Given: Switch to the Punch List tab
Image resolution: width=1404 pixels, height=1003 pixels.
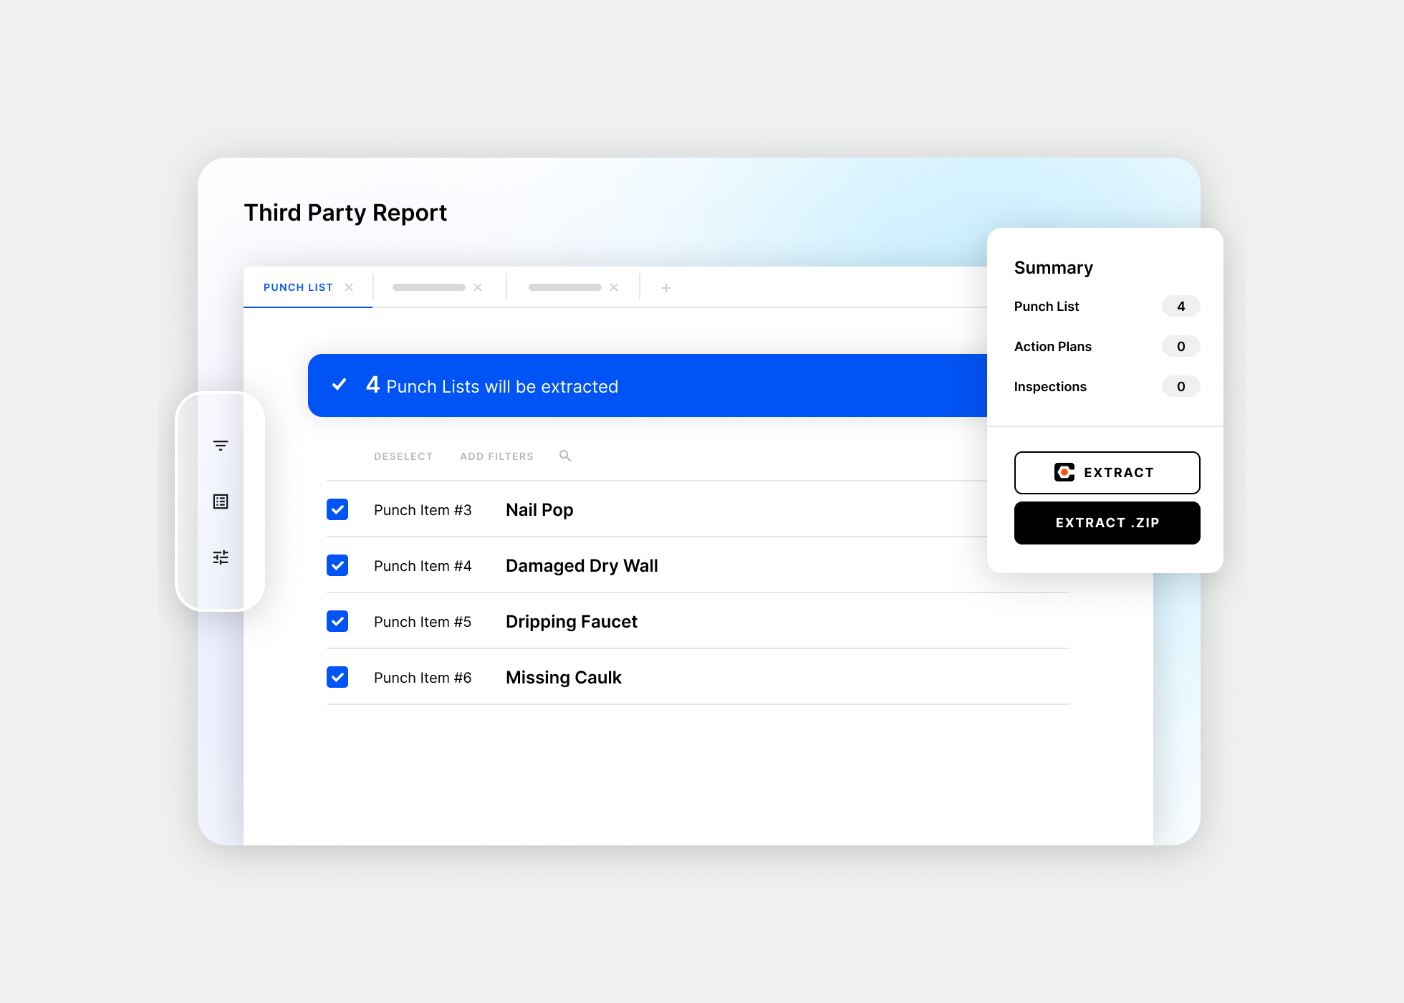Looking at the screenshot, I should click(x=298, y=287).
